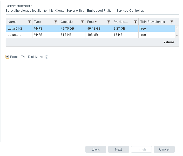Viewport: 183px width, 156px height.
Task: Open filter for Capacity column
Action: (82, 22)
